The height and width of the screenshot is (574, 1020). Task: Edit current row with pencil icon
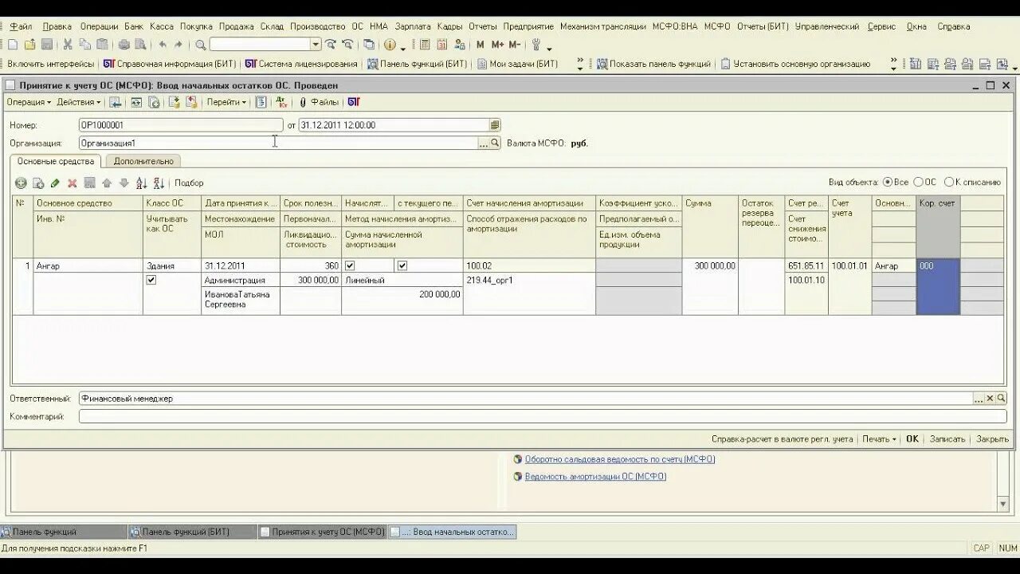click(x=55, y=183)
